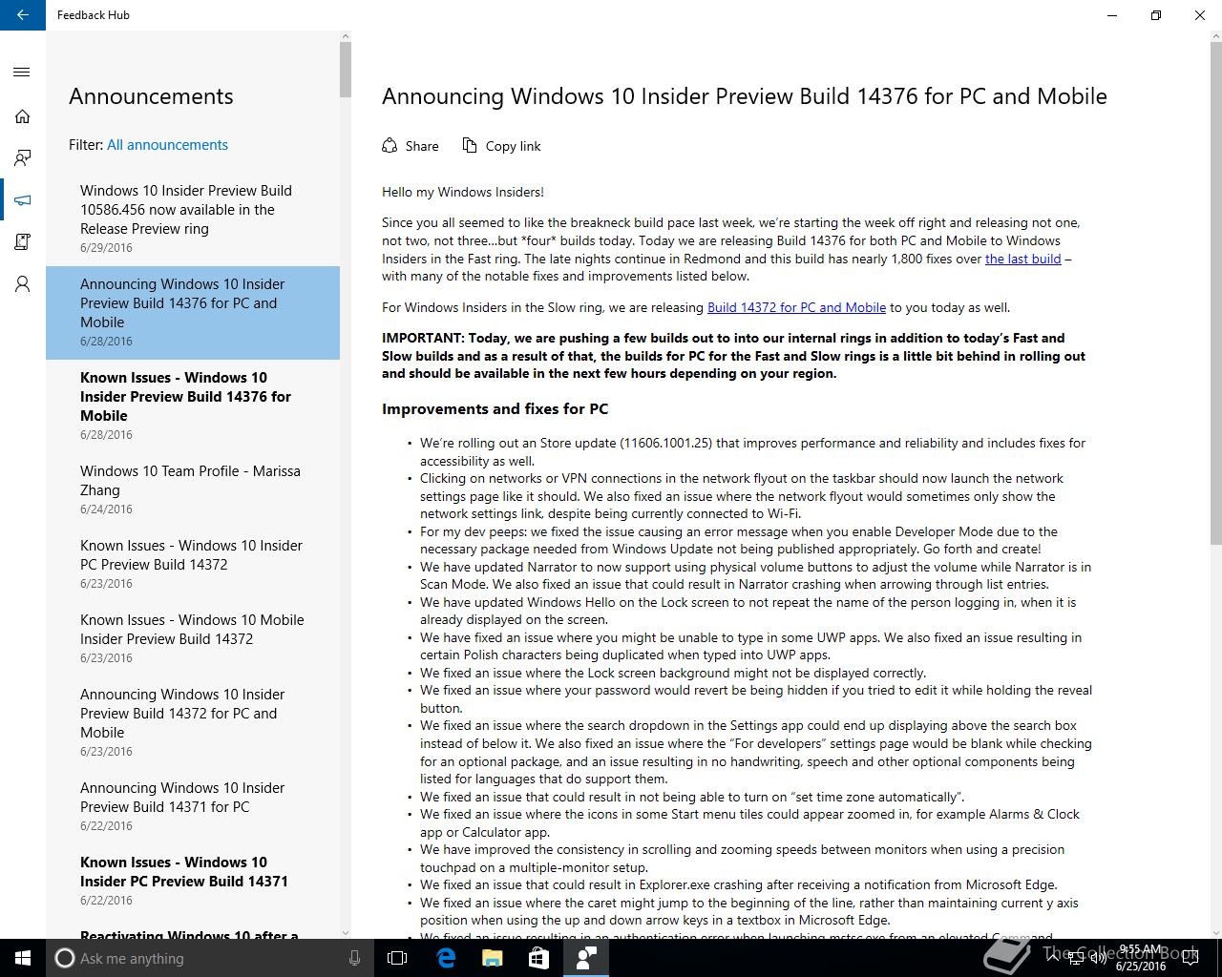This screenshot has height=977, width=1222.
Task: Click the article's vertical scrollbar thumb
Action: [1215, 291]
